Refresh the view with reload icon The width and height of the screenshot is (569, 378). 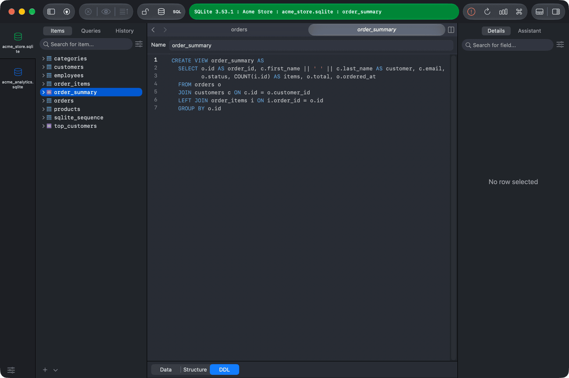click(x=487, y=12)
